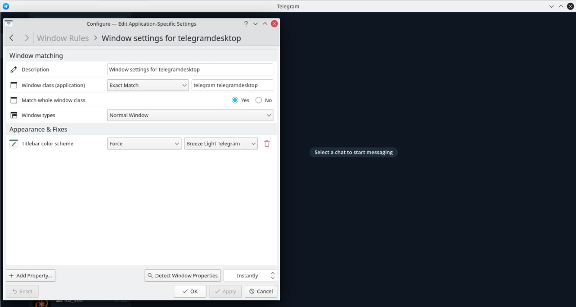Click 'Window settings for telegramdesktop' breadcrumb title
The width and height of the screenshot is (576, 307).
pyautogui.click(x=171, y=38)
